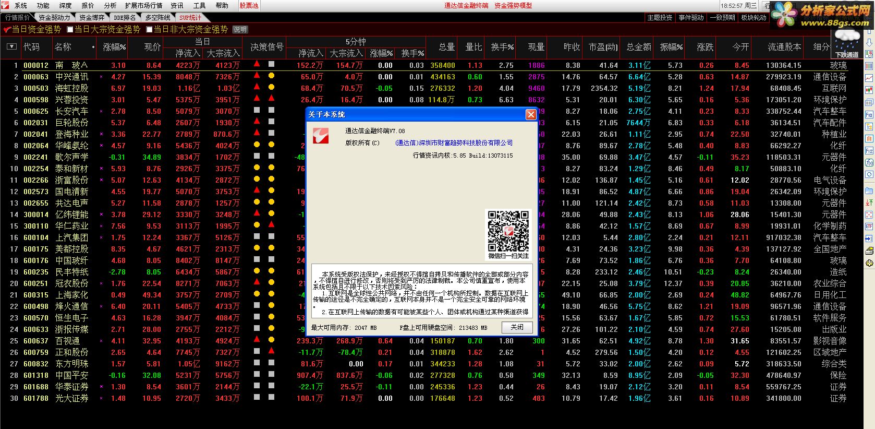The width and height of the screenshot is (875, 429).
Task: Open the 分析 menu
Action: pyautogui.click(x=110, y=6)
